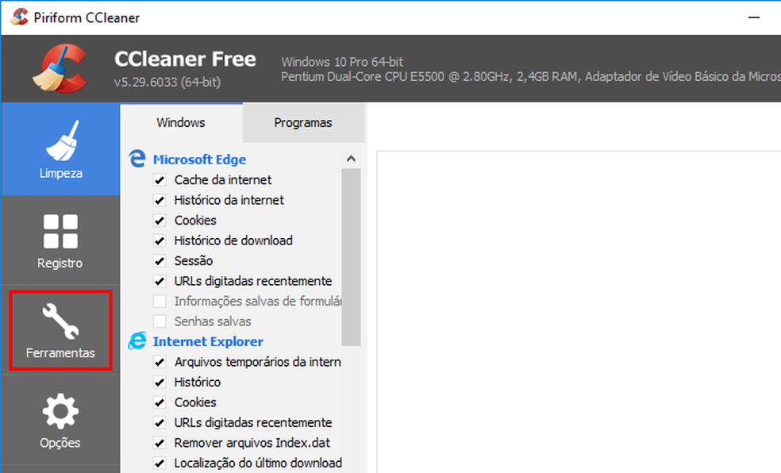Viewport: 781px width, 473px height.
Task: Uncheck Histórico de download checkbox
Action: (x=160, y=240)
